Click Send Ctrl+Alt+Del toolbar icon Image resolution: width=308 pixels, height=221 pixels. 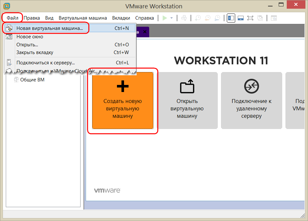point(184,18)
